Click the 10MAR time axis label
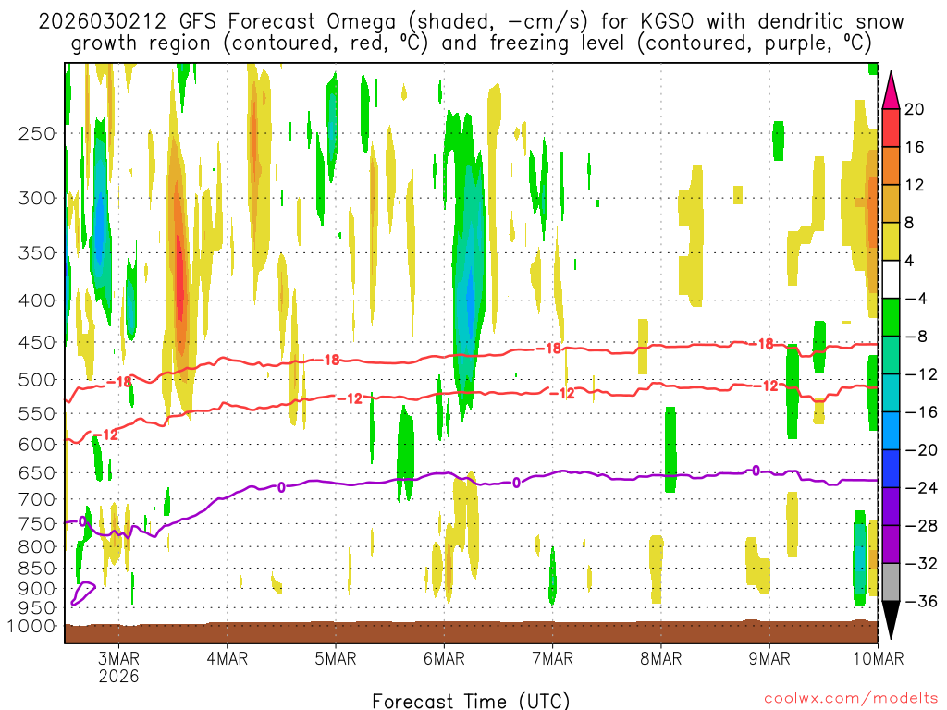Viewport: 947px width, 710px height. pos(879,658)
